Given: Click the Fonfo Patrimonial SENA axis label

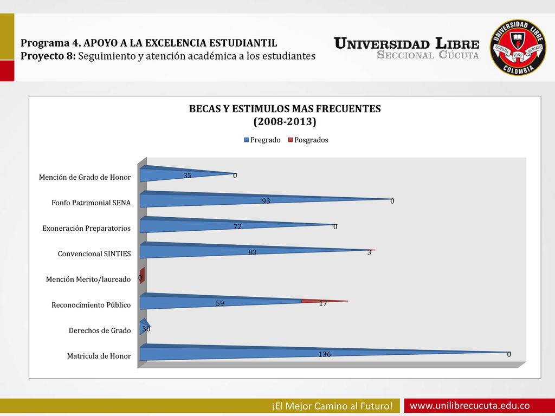Looking at the screenshot, I should point(91,203).
